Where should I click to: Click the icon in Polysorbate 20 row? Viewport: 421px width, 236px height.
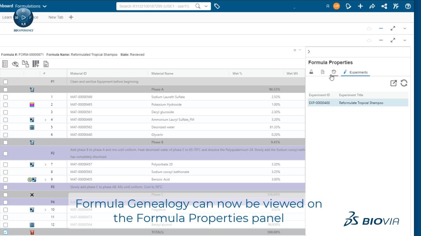point(32,165)
